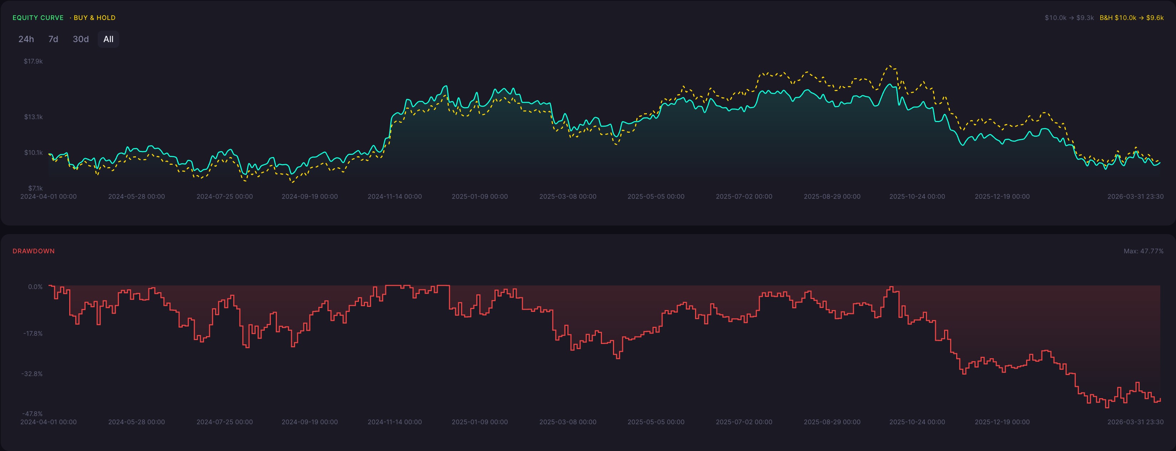Image resolution: width=1176 pixels, height=451 pixels.
Task: Click the $10.0k → $9.3k summary
Action: coord(1069,18)
